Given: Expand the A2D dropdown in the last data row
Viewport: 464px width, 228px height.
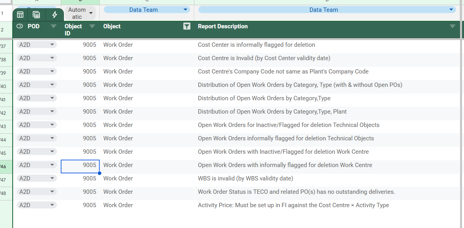Looking at the screenshot, I should pos(52,205).
